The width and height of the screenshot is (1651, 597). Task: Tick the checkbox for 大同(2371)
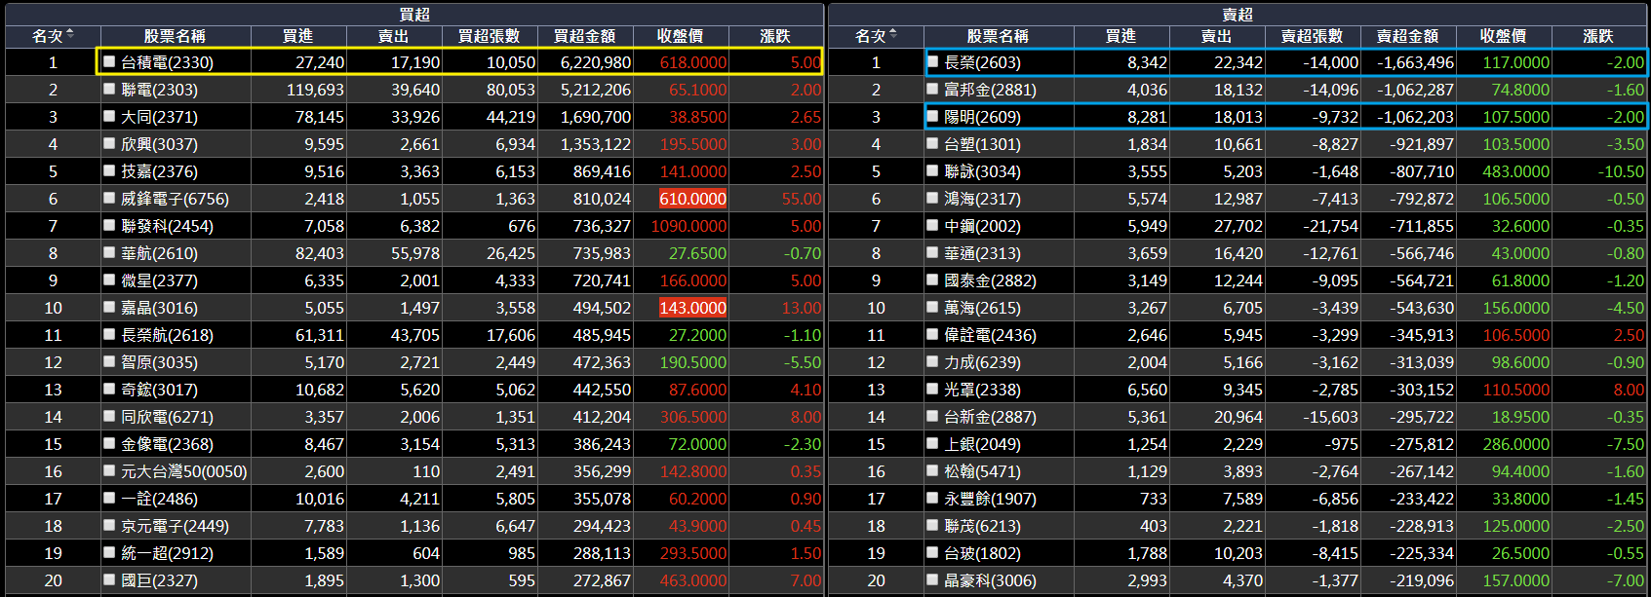[110, 116]
